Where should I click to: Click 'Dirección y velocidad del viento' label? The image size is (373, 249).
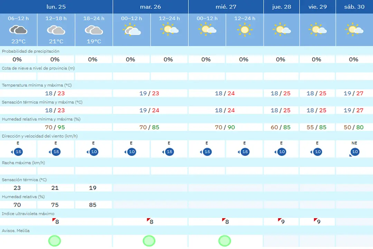tap(40, 136)
